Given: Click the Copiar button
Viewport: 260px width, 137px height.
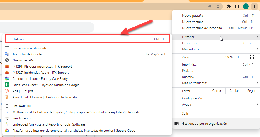Looking at the screenshot, I should pyautogui.click(x=234, y=91).
